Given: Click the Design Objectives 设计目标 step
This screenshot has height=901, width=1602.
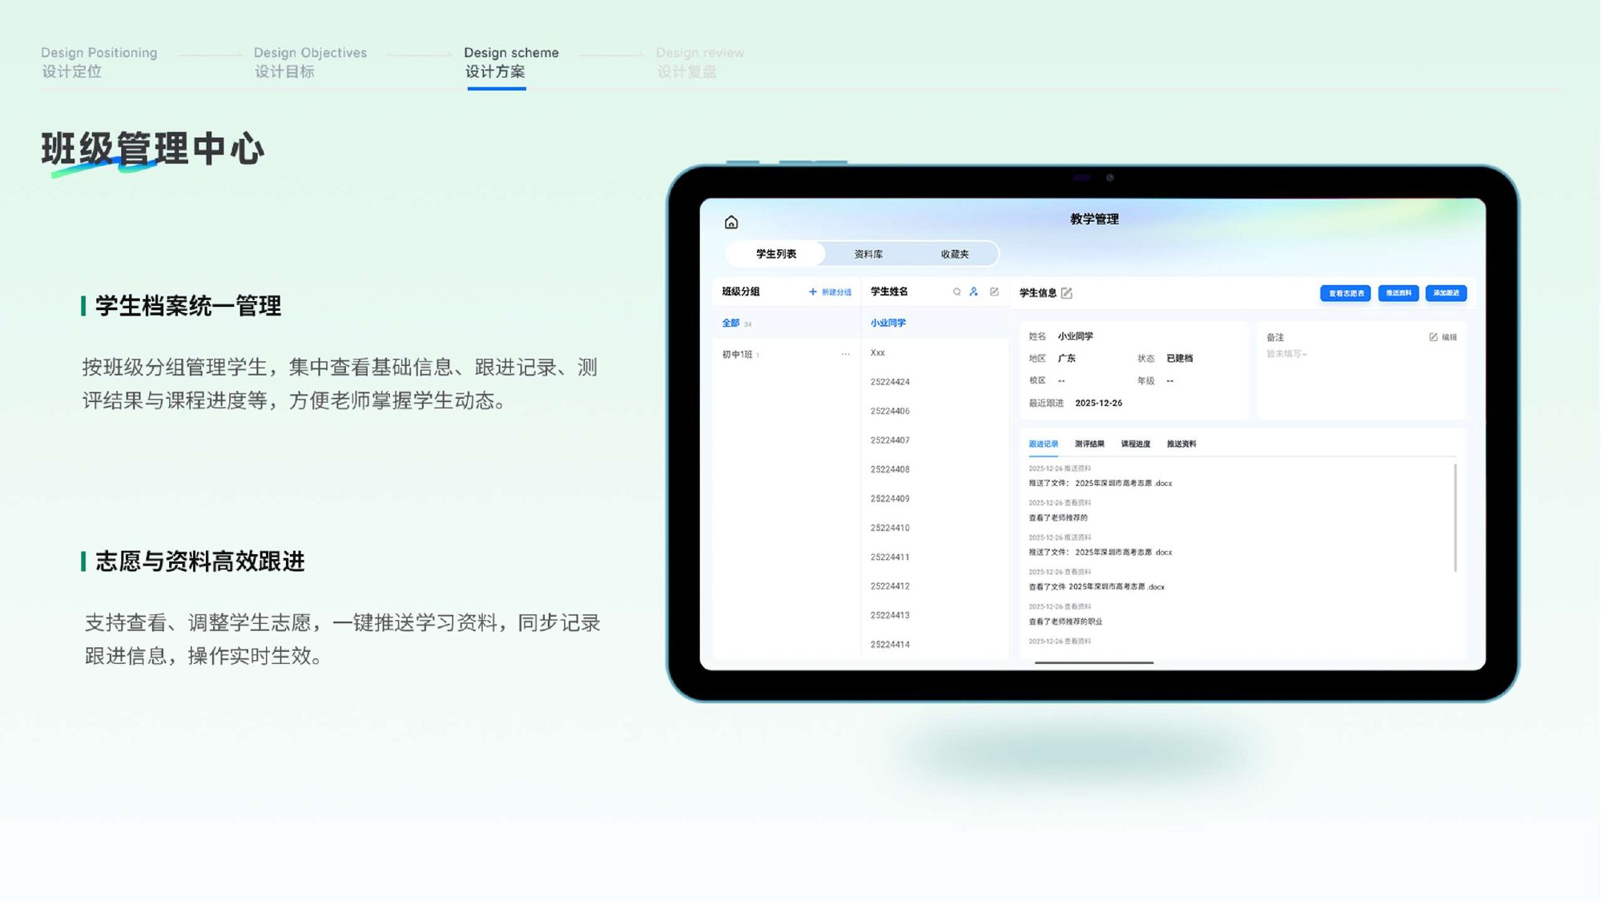Looking at the screenshot, I should 310,62.
